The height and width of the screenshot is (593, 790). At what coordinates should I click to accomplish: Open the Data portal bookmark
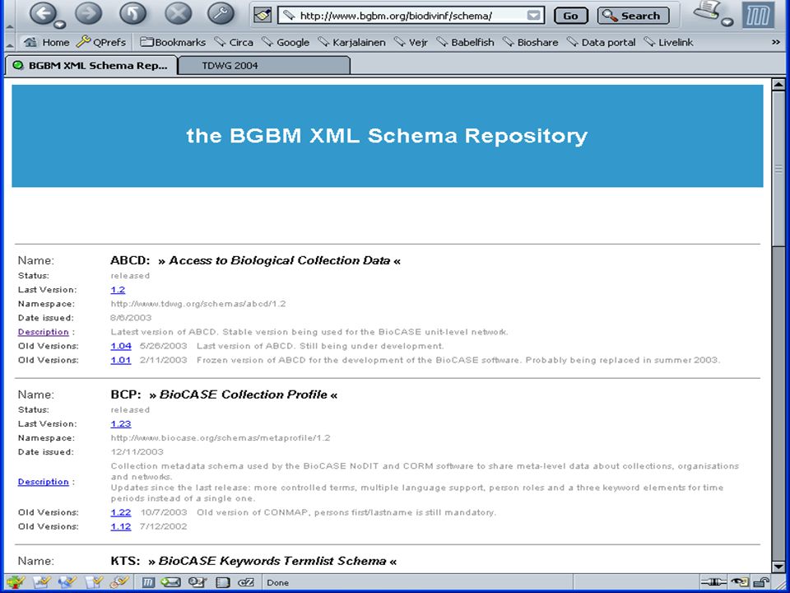coord(601,42)
